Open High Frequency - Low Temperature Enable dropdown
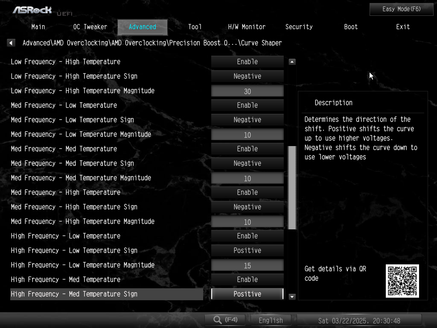Image resolution: width=437 pixels, height=328 pixels. tap(247, 236)
